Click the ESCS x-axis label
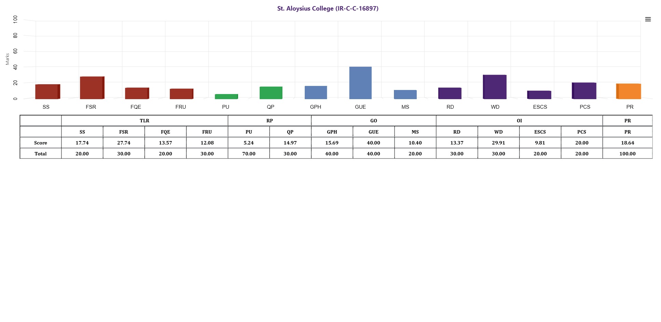Viewport: 661px width, 322px height. pos(540,107)
